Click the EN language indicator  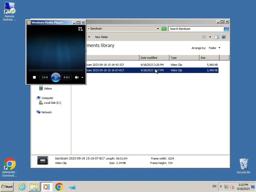214,186
